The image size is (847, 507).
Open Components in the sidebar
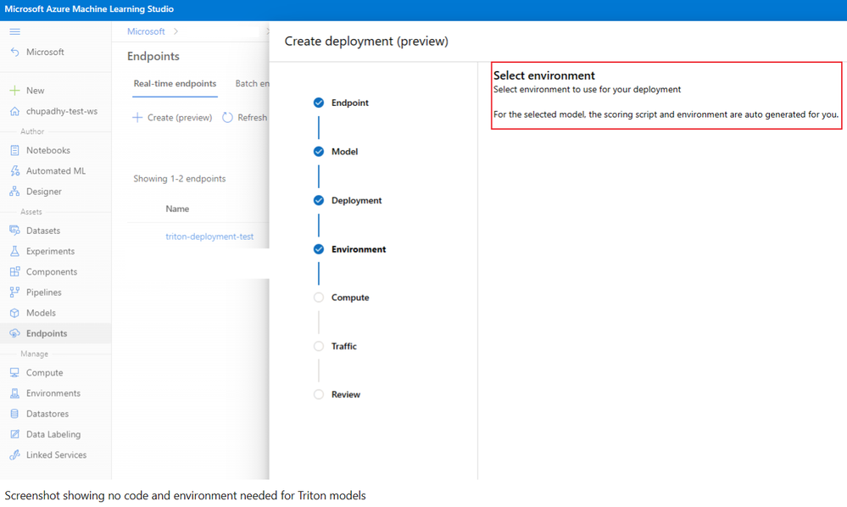[x=52, y=271]
